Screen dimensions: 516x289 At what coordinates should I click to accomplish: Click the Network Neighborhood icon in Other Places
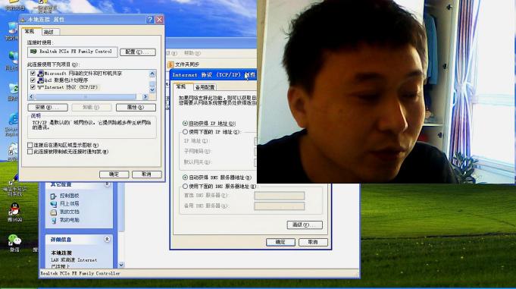point(54,203)
